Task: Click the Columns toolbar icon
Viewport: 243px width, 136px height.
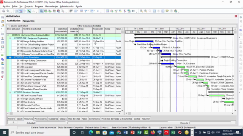Action: point(76,11)
